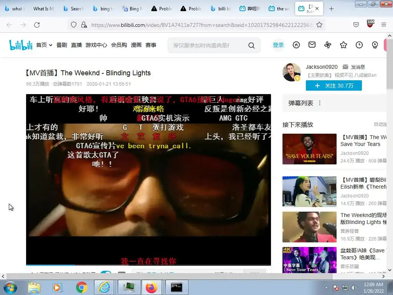Screen dimensions: 393x295
Task: Open the favorites star icon in header
Action: click(343, 45)
